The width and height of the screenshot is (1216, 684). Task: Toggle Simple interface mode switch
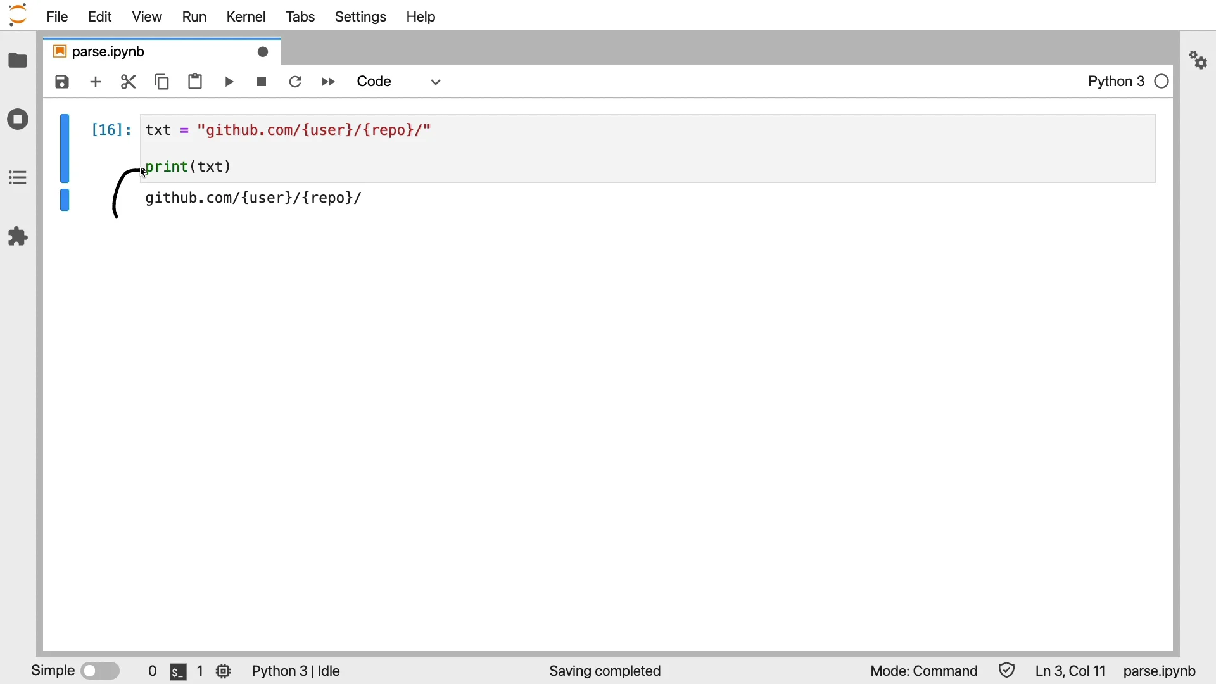[x=101, y=671]
